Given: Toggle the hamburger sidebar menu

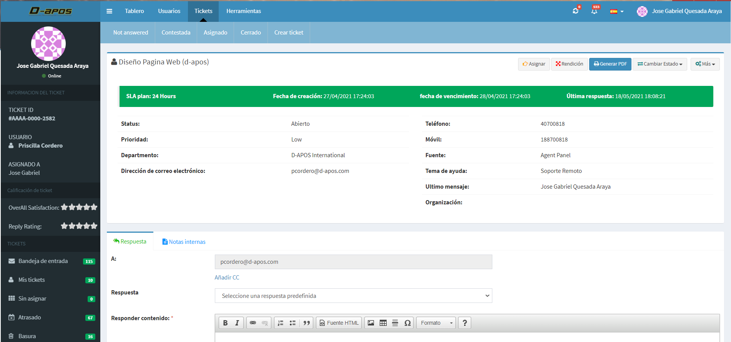Looking at the screenshot, I should coord(110,11).
